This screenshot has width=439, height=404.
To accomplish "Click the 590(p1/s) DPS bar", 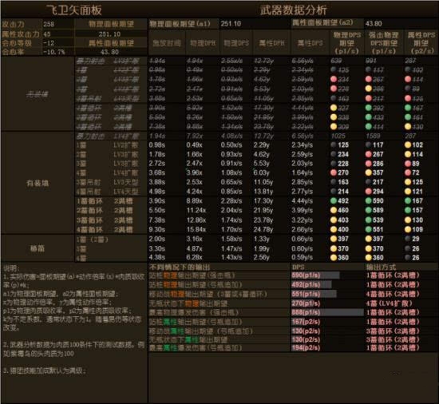I will tap(315, 275).
